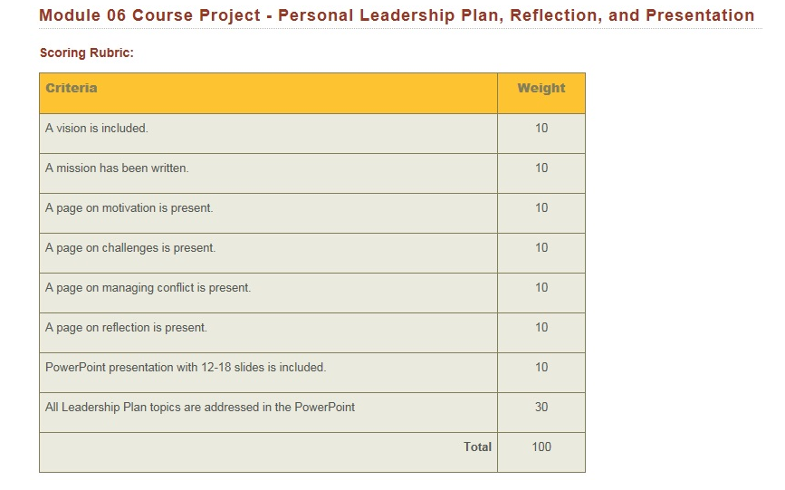Click the weight 10 in the PowerPoint slides row
The image size is (785, 490).
pos(541,367)
